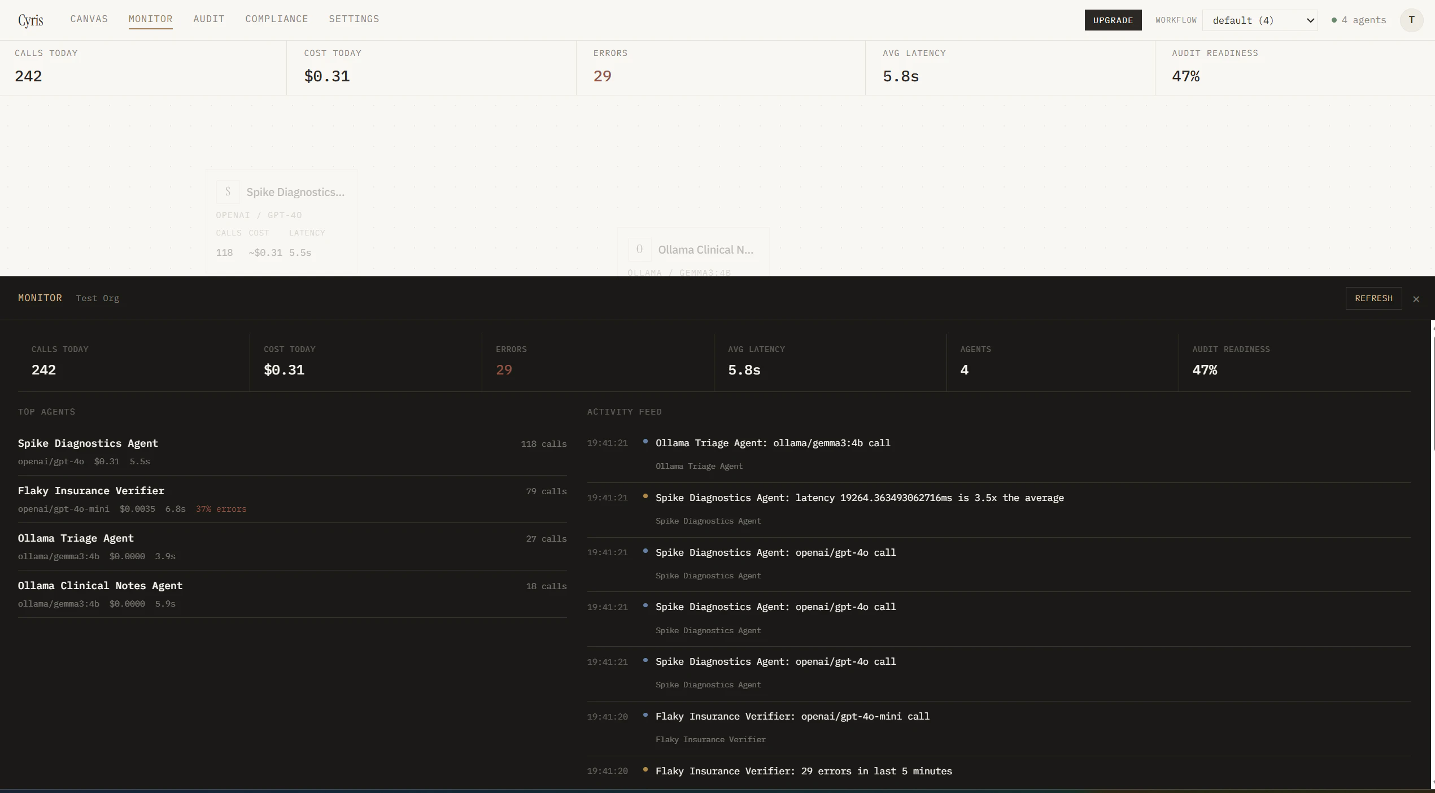Switch to the Canvas tab
Screen dimensions: 1435x793
point(89,19)
